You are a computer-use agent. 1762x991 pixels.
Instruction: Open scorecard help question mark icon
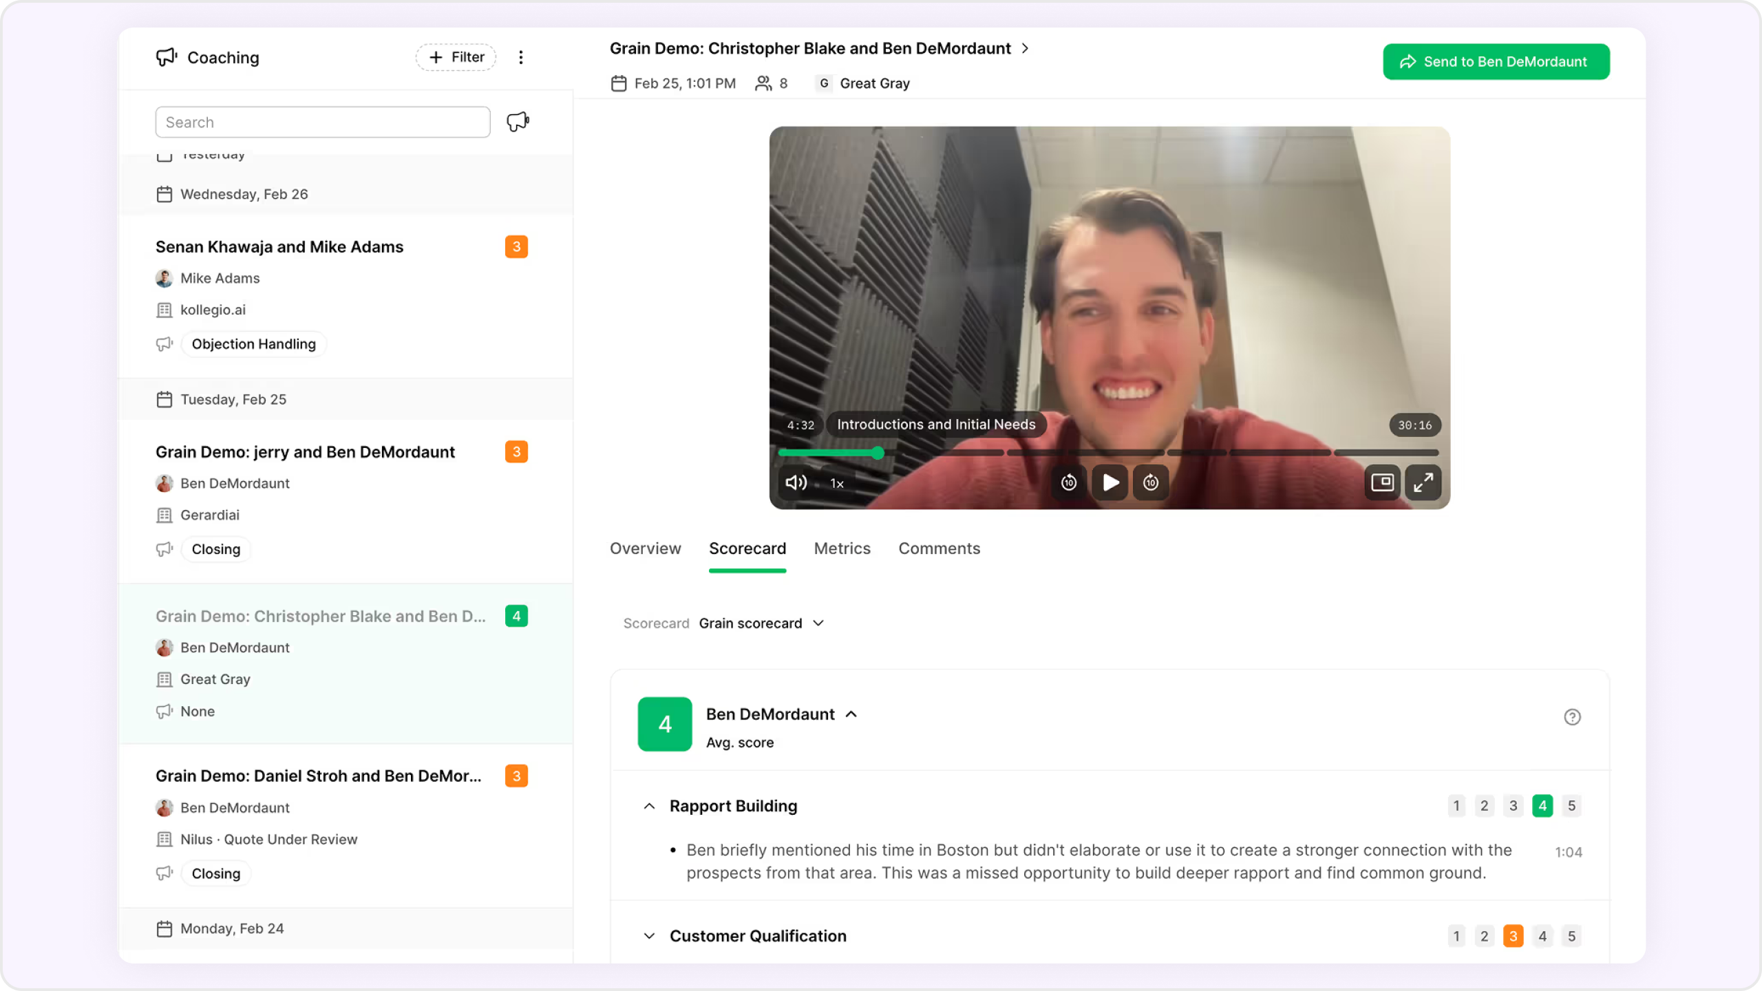(x=1572, y=717)
